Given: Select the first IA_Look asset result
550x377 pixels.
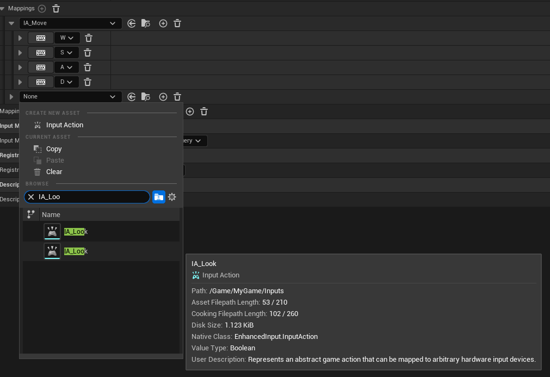Looking at the screenshot, I should click(76, 232).
